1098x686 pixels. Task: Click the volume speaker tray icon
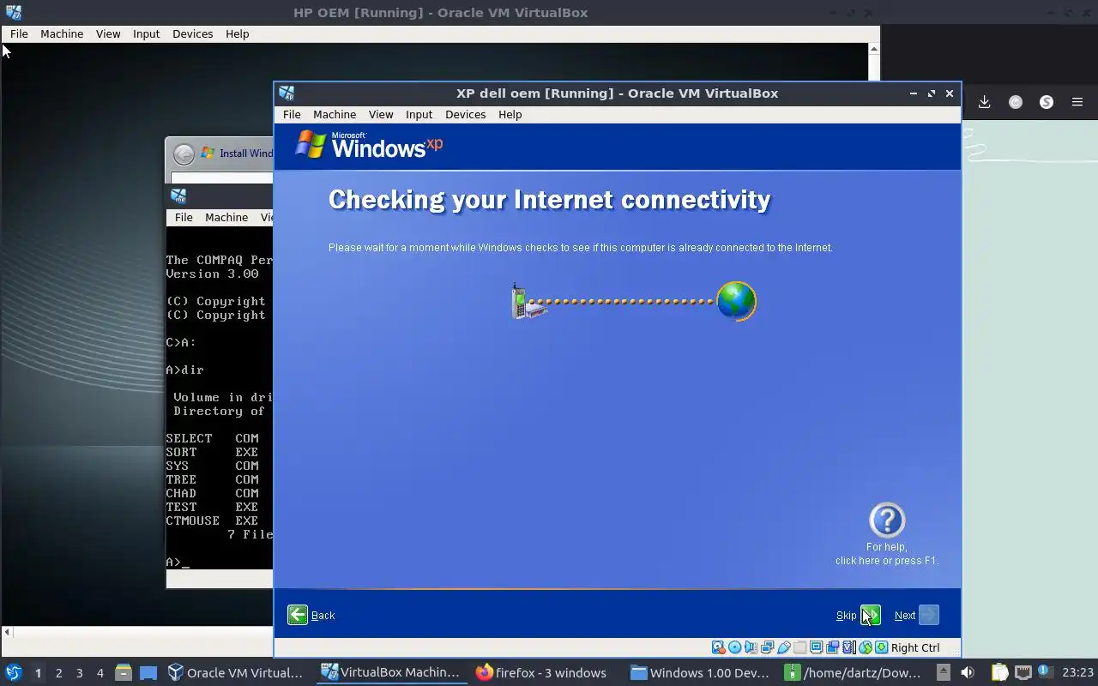[968, 672]
